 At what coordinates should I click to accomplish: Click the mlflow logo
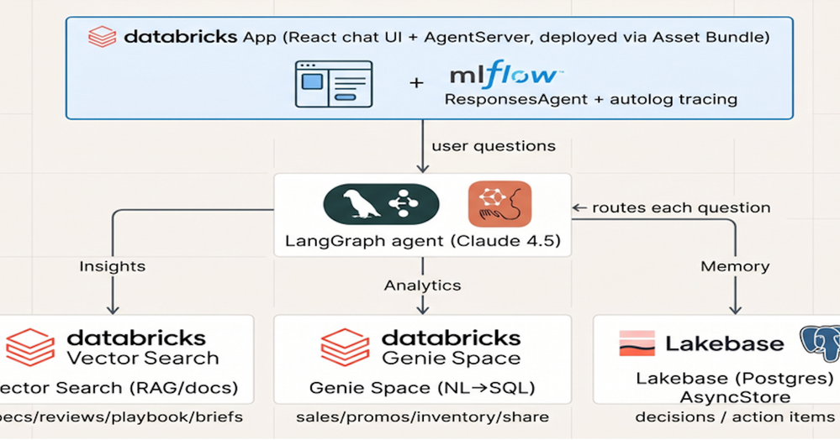(x=506, y=75)
